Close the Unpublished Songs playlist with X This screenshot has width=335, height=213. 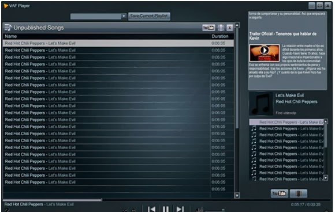(x=230, y=28)
